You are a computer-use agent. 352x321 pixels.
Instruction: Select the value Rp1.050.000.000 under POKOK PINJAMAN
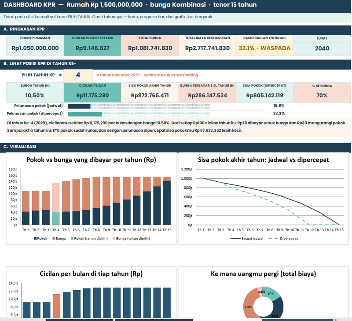pos(35,48)
